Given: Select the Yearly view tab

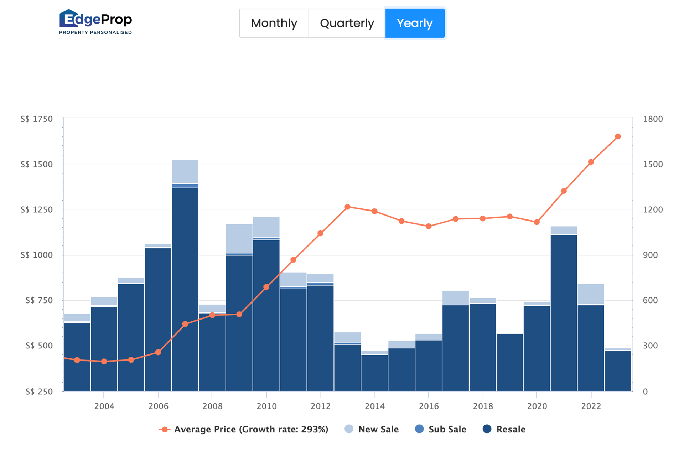Looking at the screenshot, I should click(415, 23).
